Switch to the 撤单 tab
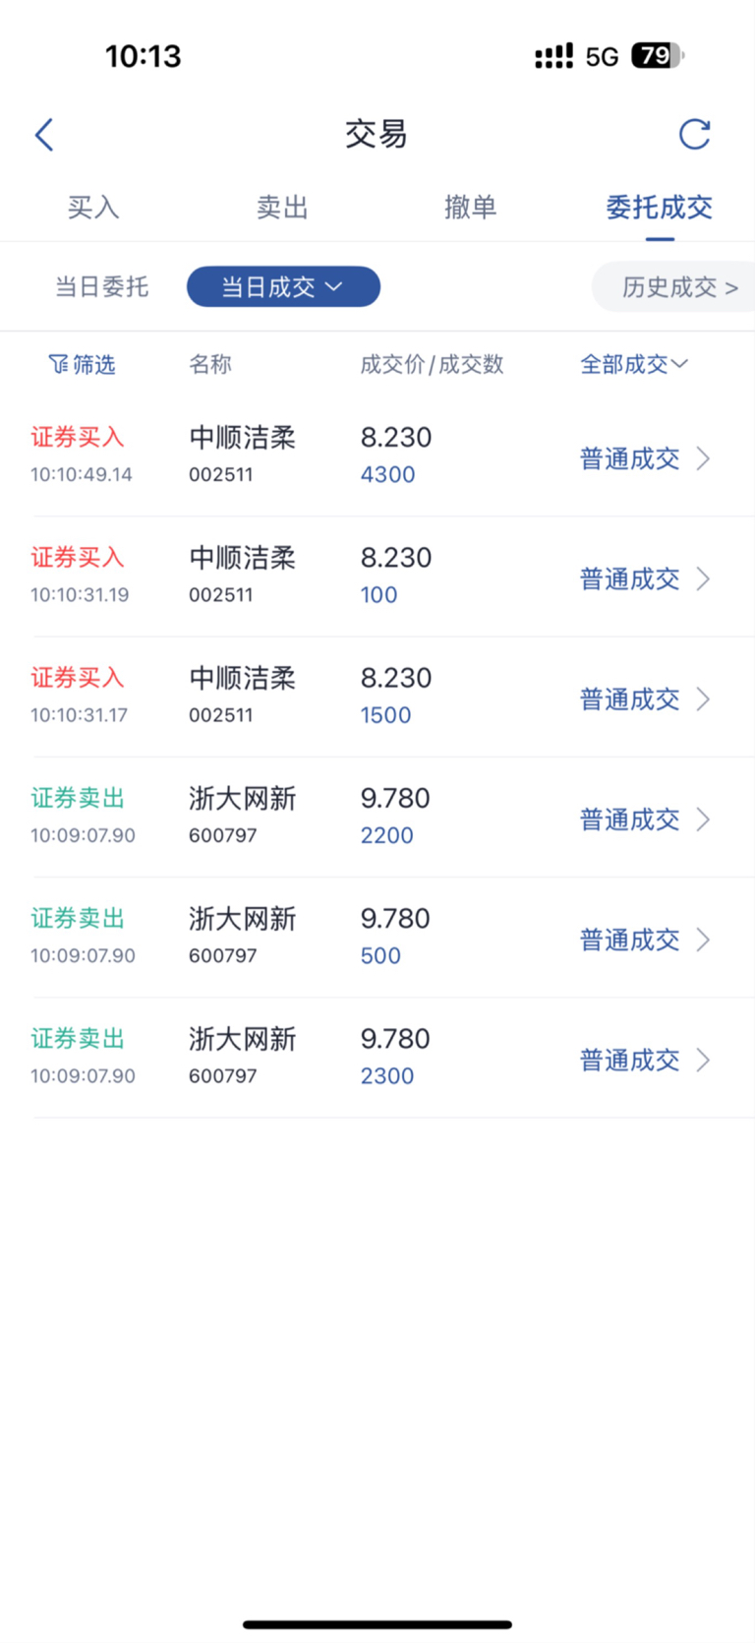756x1643 pixels. pos(471,208)
